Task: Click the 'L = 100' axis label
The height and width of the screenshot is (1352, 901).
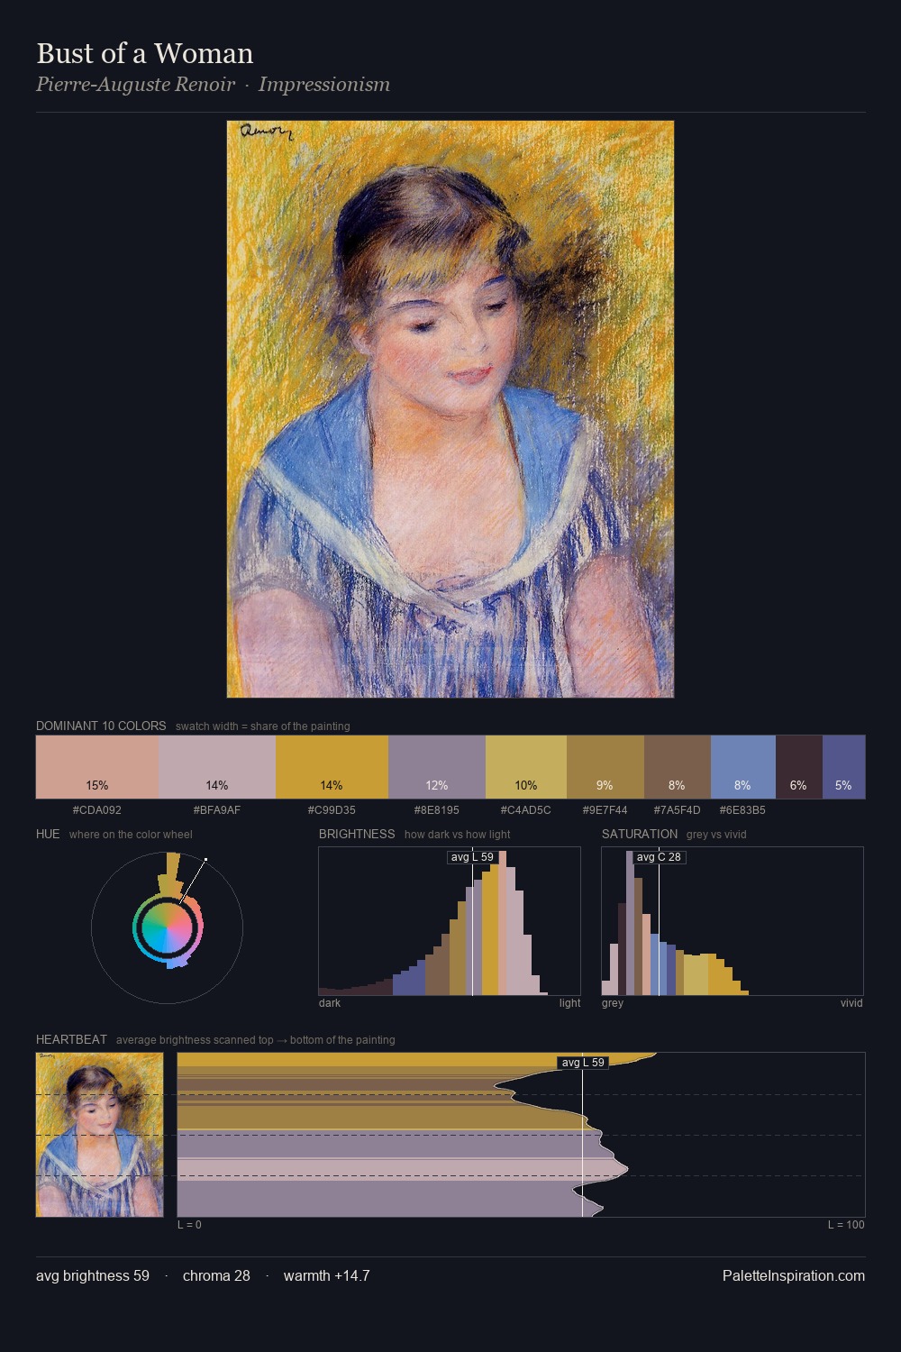Action: 847,1225
